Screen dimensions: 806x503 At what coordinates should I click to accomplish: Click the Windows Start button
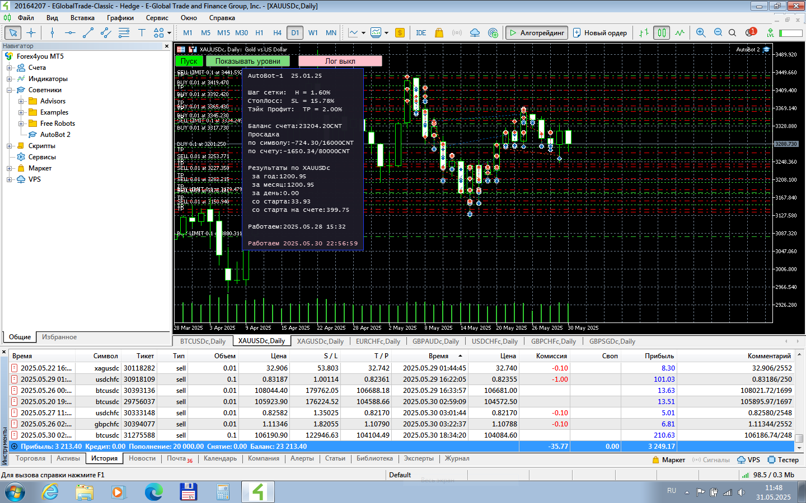[x=15, y=492]
